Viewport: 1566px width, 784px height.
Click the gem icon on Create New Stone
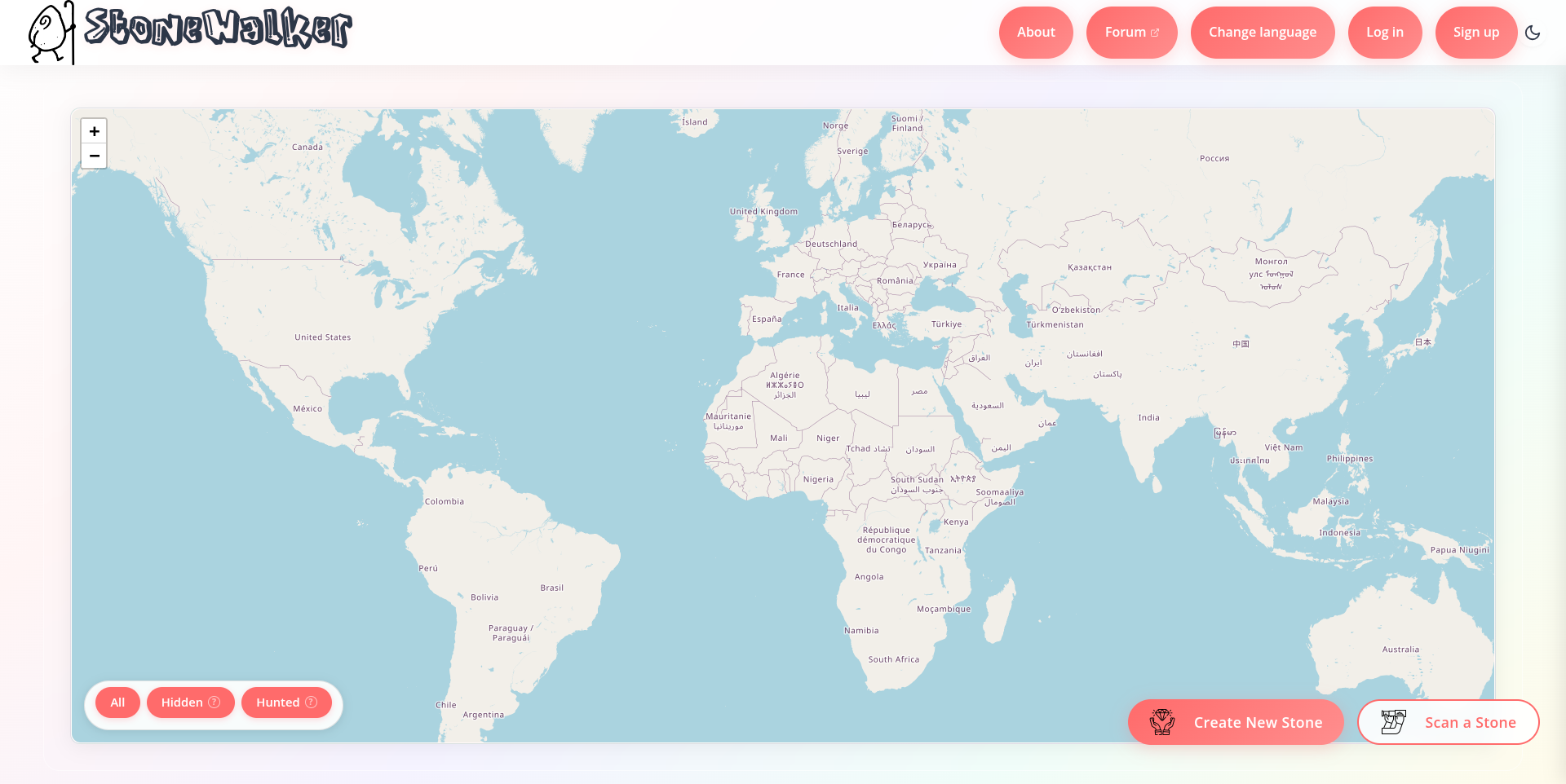pyautogui.click(x=1161, y=722)
